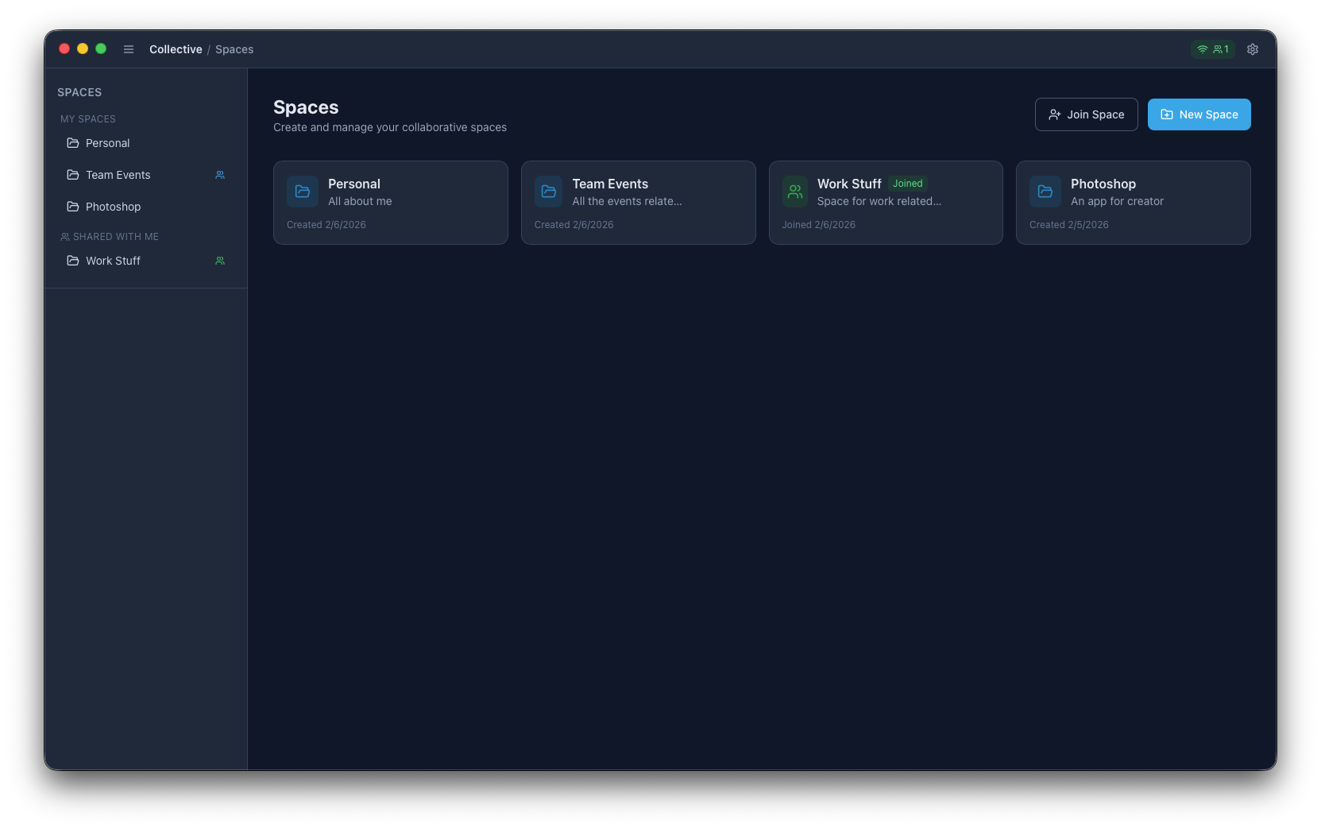This screenshot has height=829, width=1321.
Task: Click Collective in the breadcrumb navigation
Action: click(x=176, y=49)
